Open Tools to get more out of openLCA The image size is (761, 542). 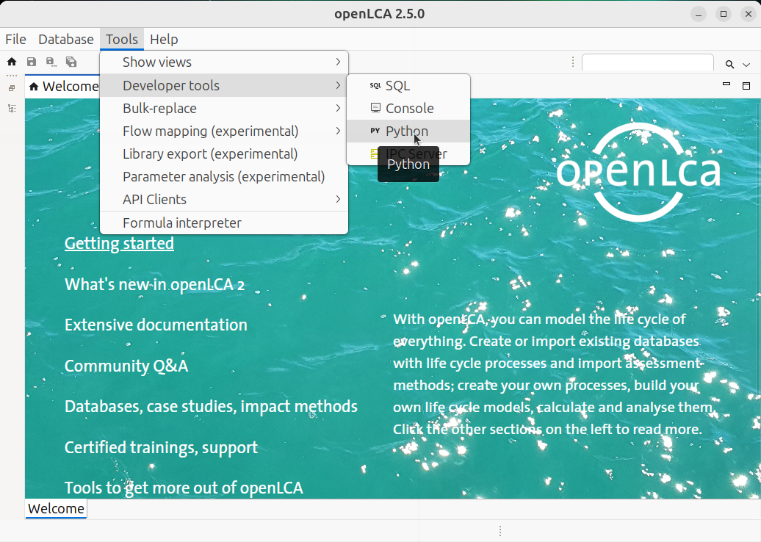(x=184, y=488)
